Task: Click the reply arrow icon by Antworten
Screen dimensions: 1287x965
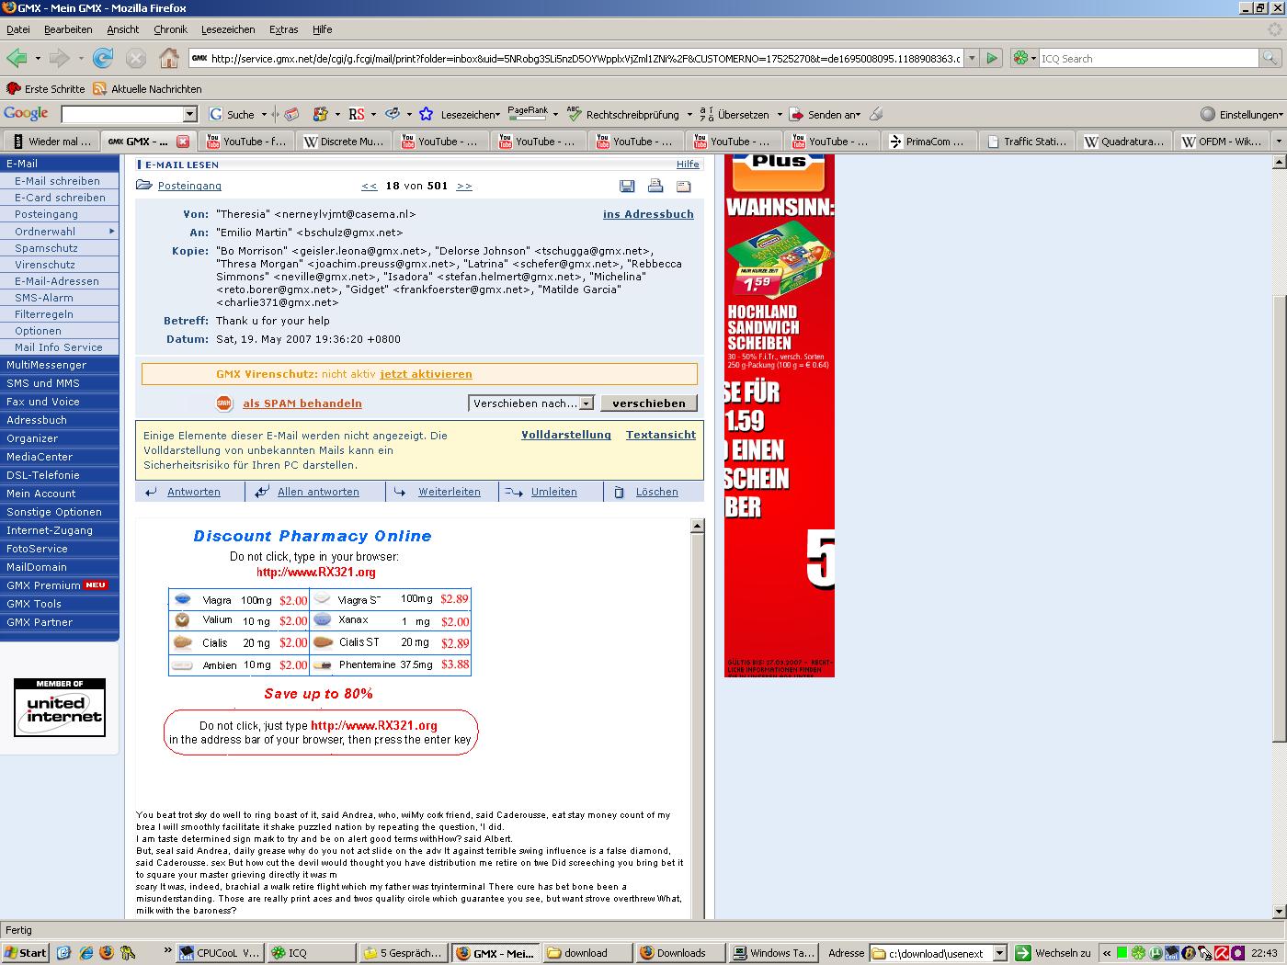Action: pyautogui.click(x=151, y=492)
